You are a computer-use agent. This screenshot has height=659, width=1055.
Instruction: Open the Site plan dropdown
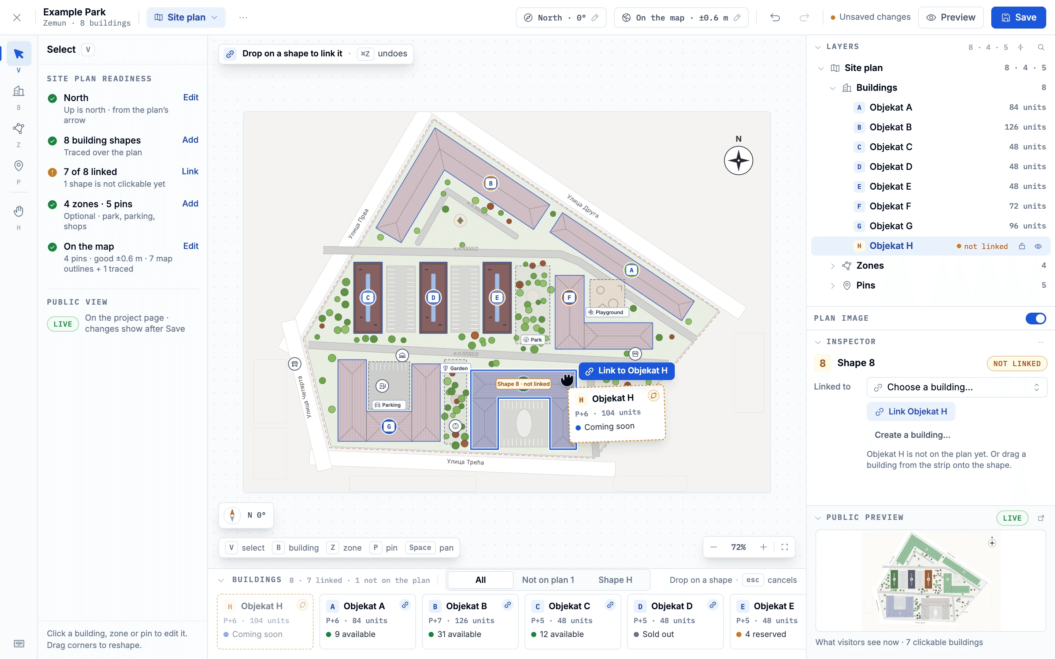pos(186,18)
